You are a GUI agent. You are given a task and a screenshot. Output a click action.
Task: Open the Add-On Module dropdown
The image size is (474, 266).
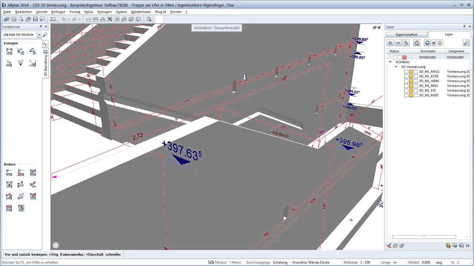pos(39,35)
